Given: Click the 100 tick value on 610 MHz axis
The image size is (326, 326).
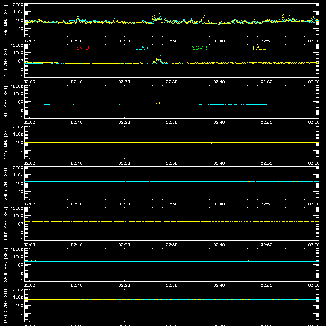Looking at the screenshot, I should (20, 102).
